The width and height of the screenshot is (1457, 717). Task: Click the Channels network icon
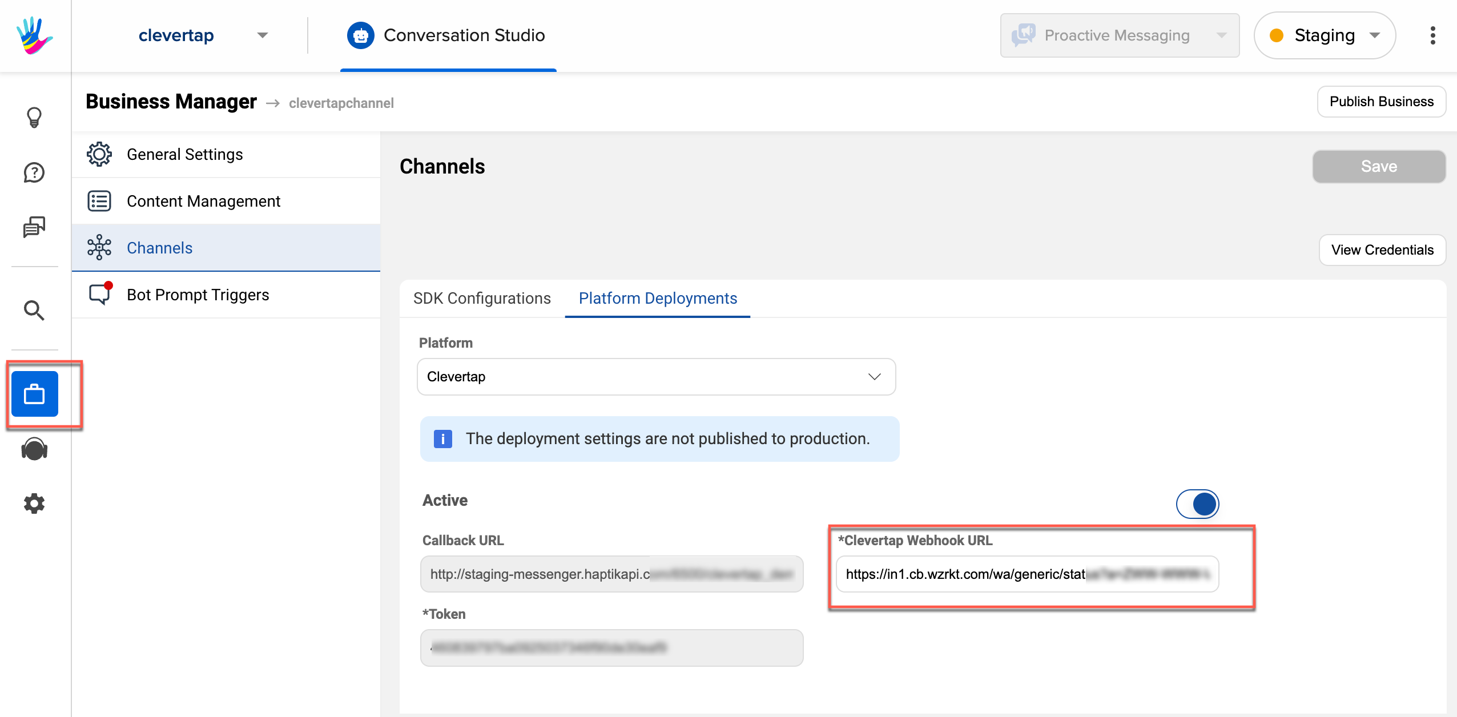[x=99, y=248]
